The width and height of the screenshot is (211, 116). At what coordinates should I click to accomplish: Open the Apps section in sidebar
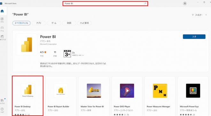pyautogui.click(x=2, y=20)
